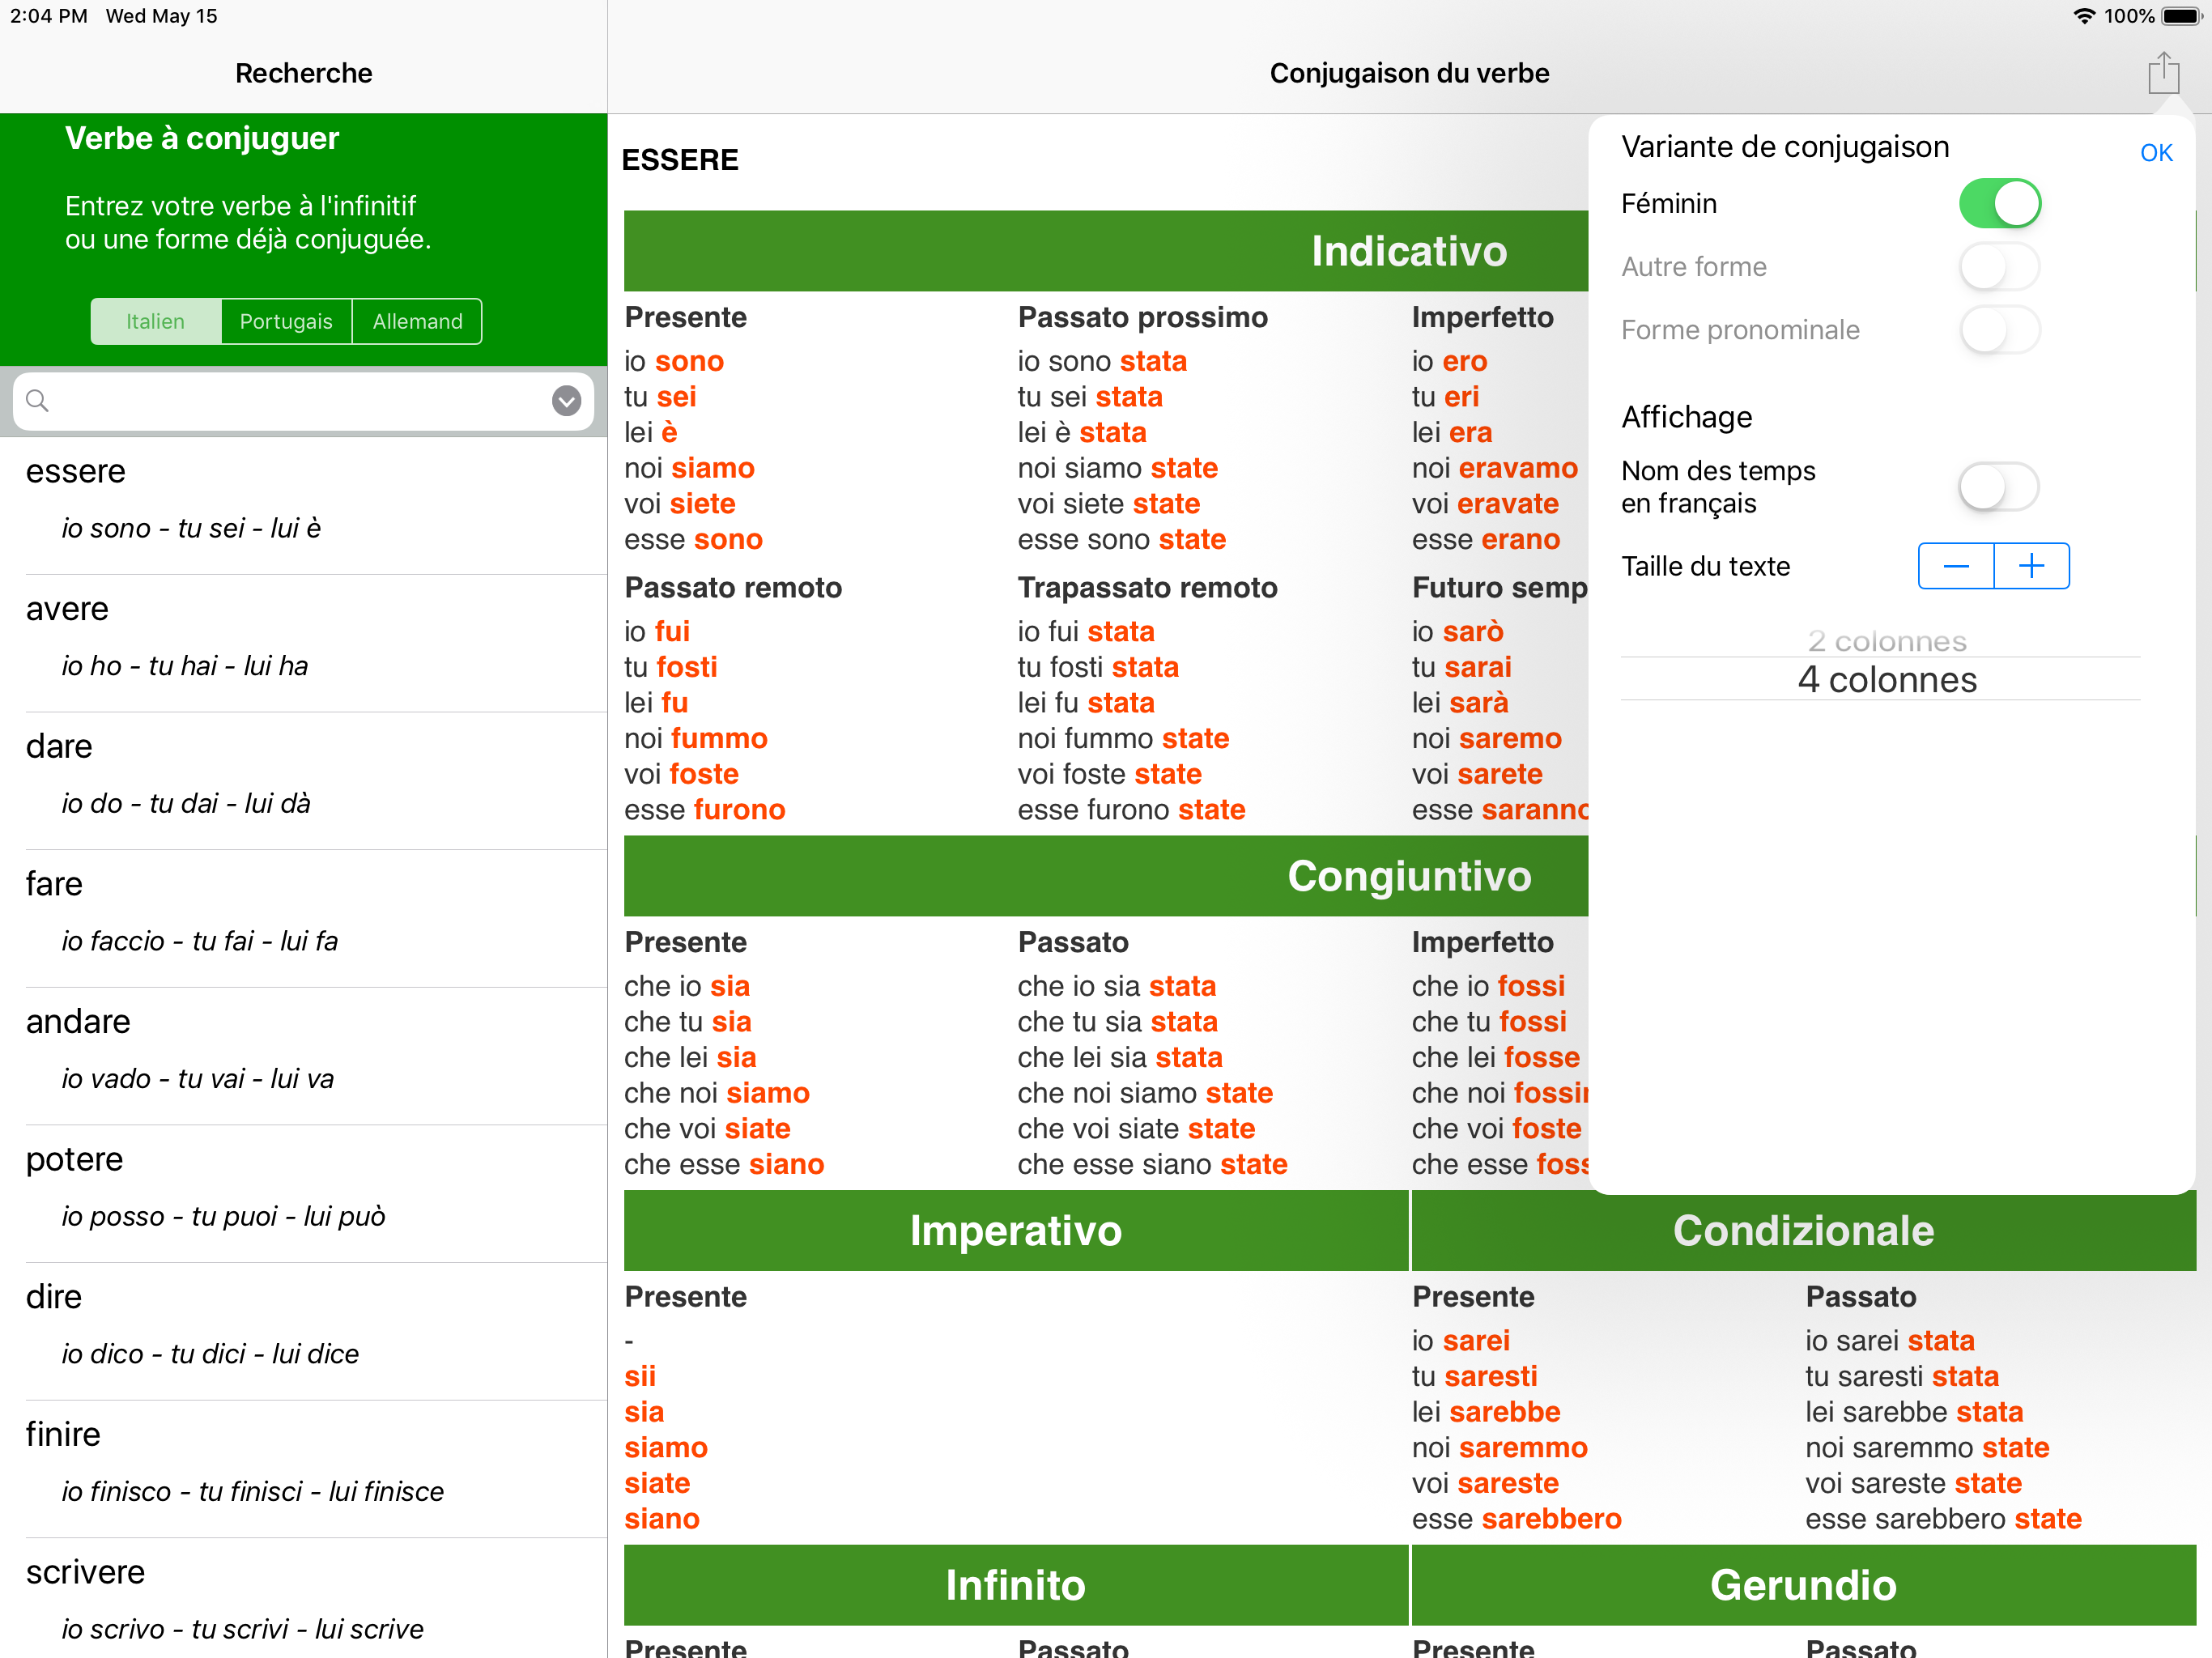Confirm the popover with OK
The image size is (2212, 1658).
(x=2156, y=153)
